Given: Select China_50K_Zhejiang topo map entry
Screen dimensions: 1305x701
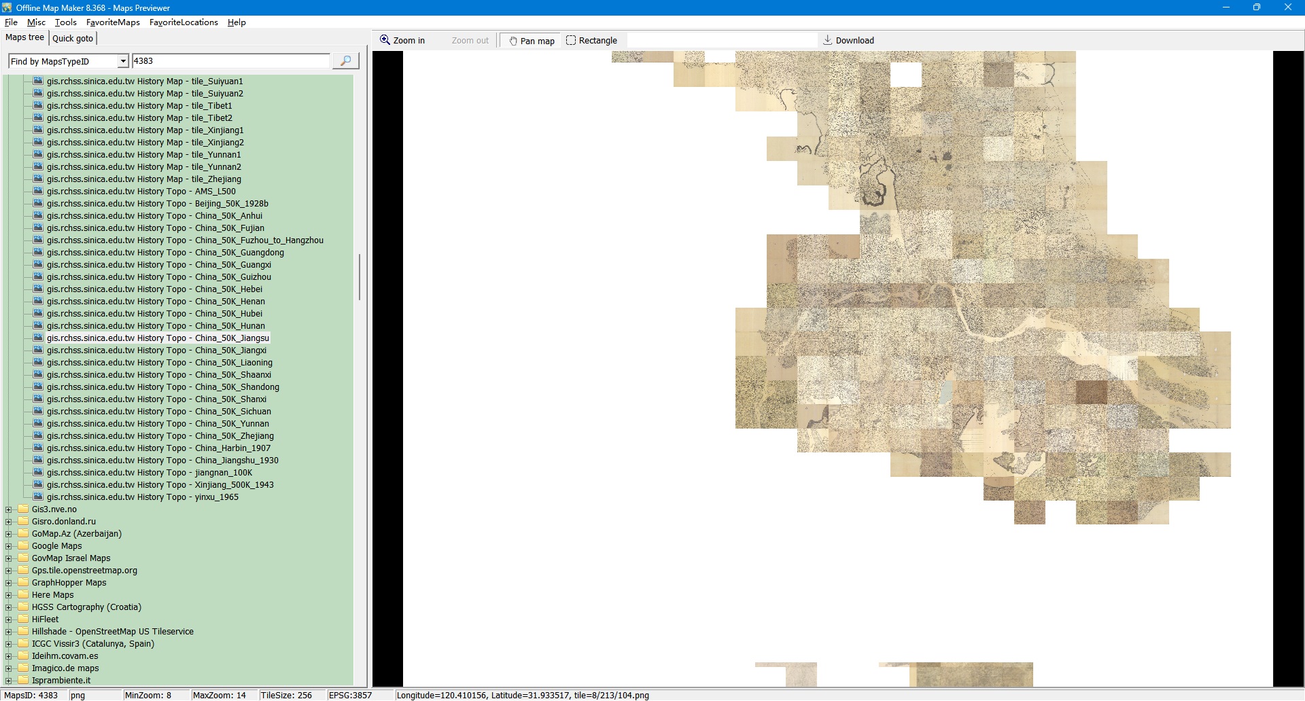Looking at the screenshot, I should pos(160,436).
